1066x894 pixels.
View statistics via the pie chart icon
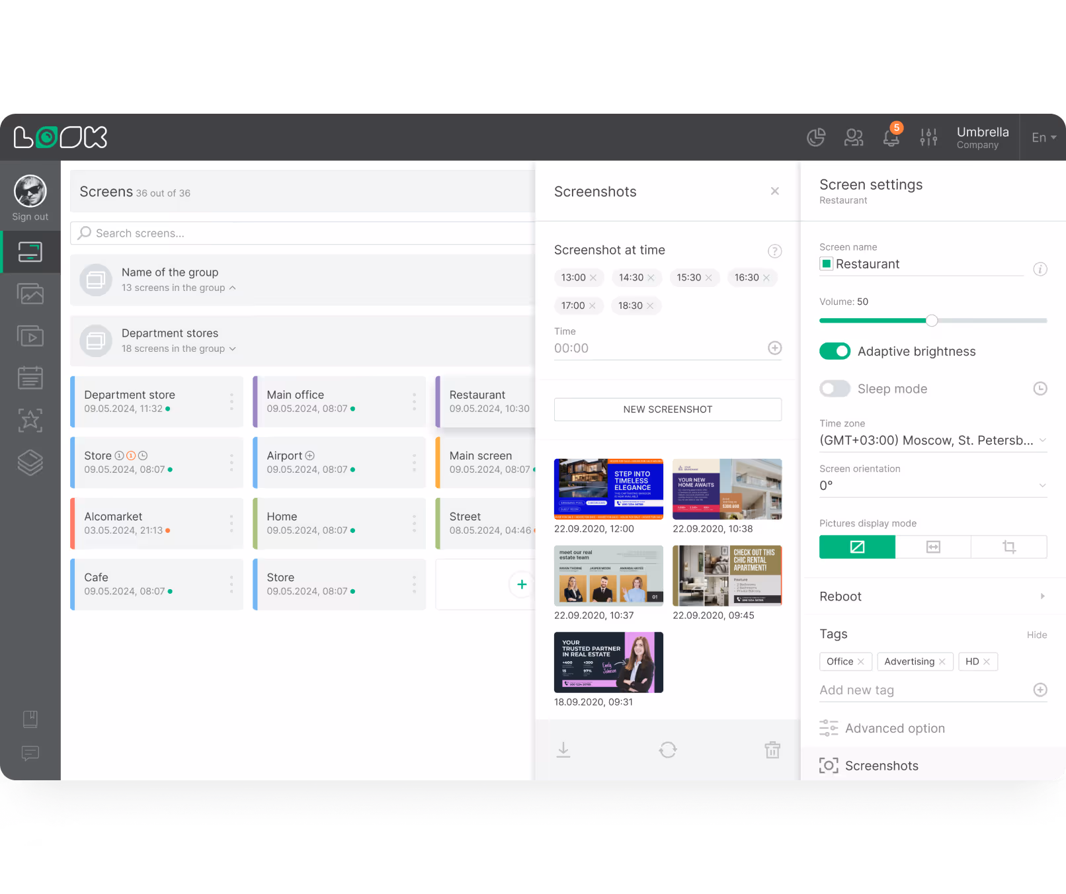[x=816, y=137]
